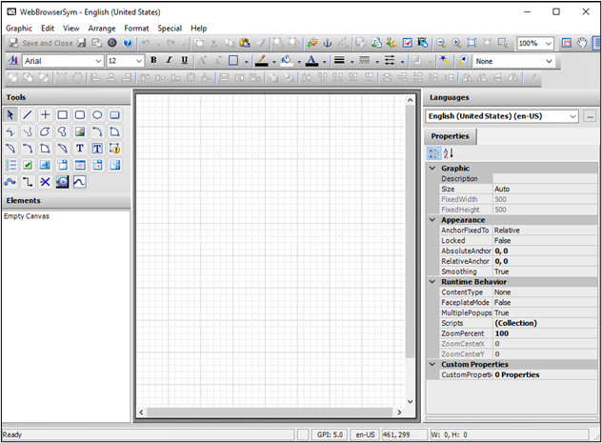Screen dimensions: 602x443
Task: Select the blue wavy path tool
Action: (x=10, y=182)
